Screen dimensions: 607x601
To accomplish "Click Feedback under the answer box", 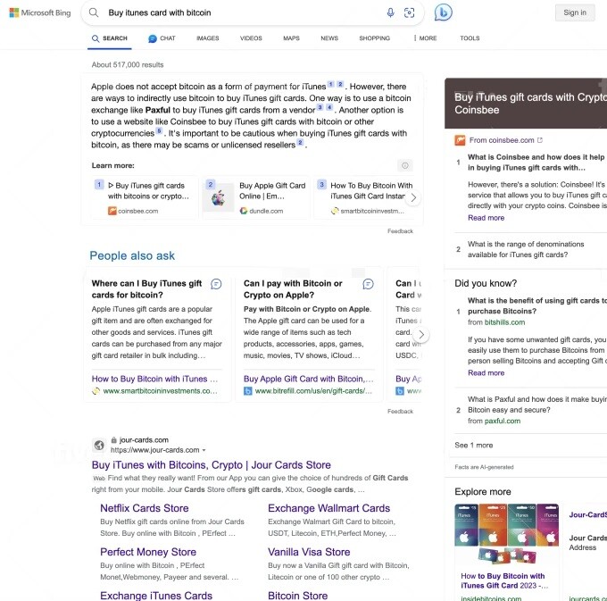I will (400, 231).
